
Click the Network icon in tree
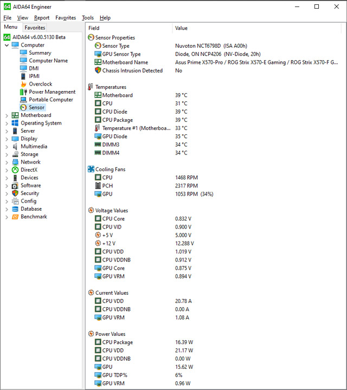[x=15, y=162]
